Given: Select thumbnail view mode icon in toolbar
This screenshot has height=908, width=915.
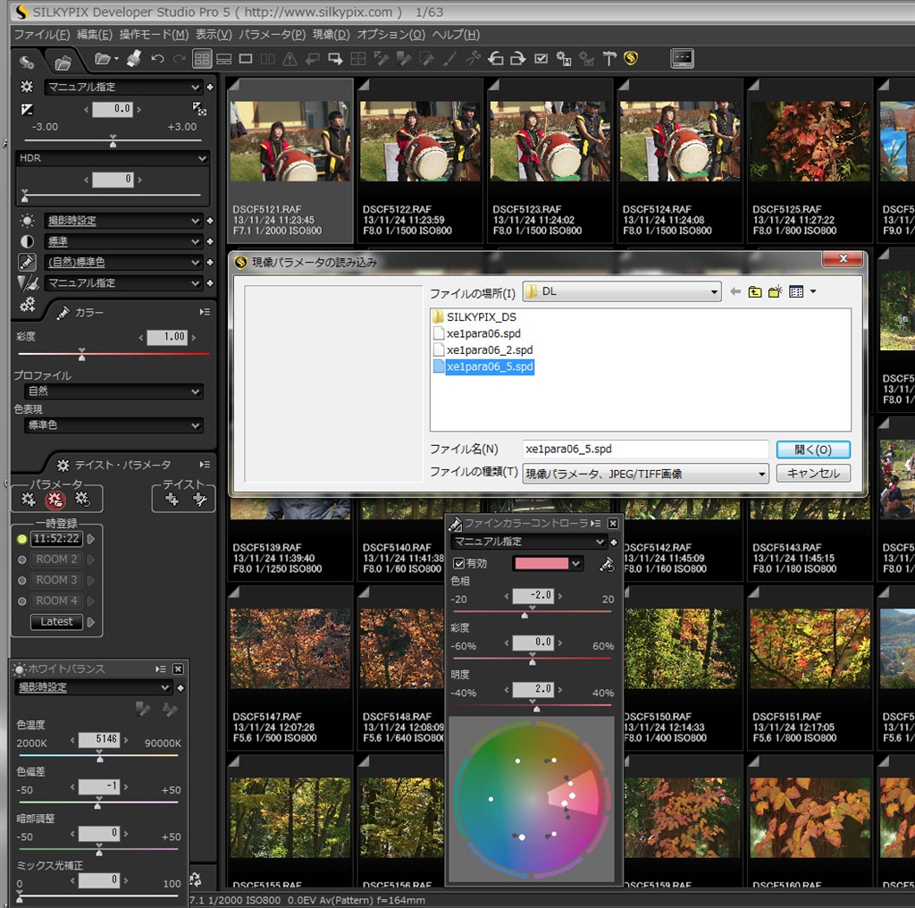Looking at the screenshot, I should click(x=202, y=59).
